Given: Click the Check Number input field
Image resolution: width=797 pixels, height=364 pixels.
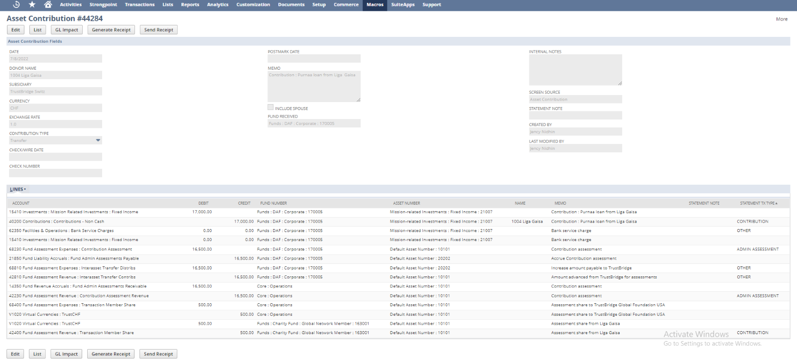Looking at the screenshot, I should (x=55, y=173).
